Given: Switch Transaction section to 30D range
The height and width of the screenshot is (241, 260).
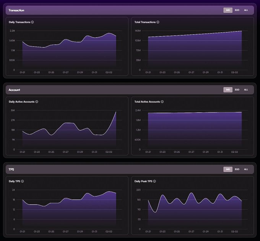Looking at the screenshot, I should coord(237,10).
